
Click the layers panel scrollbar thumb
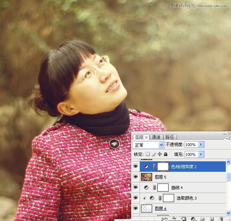click(228, 177)
